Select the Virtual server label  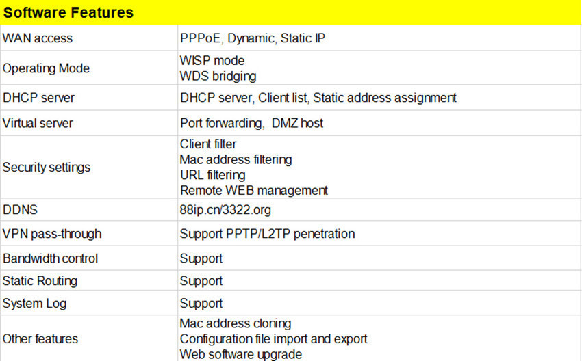38,124
